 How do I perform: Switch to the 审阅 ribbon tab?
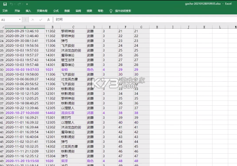point(78,11)
